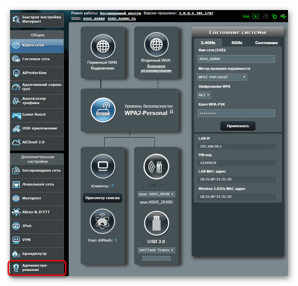Open VPN settings

click(x=37, y=240)
